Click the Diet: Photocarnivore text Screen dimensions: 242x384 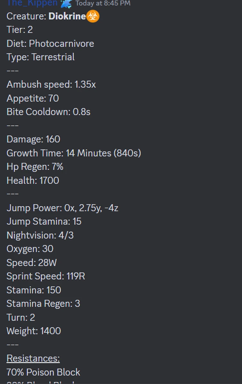pos(50,44)
